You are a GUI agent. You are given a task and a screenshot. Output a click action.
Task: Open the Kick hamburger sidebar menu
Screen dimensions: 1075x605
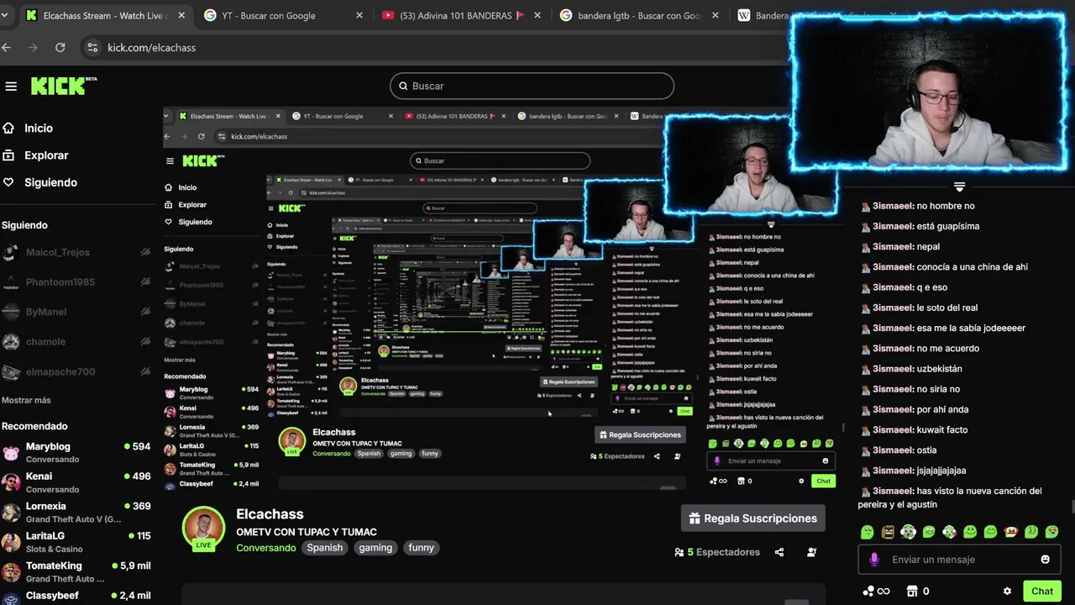click(11, 86)
